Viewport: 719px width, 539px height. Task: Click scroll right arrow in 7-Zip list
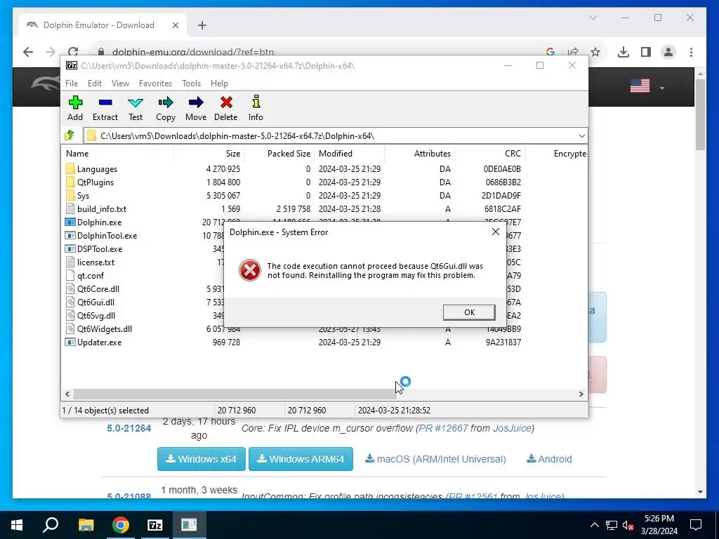coord(581,394)
